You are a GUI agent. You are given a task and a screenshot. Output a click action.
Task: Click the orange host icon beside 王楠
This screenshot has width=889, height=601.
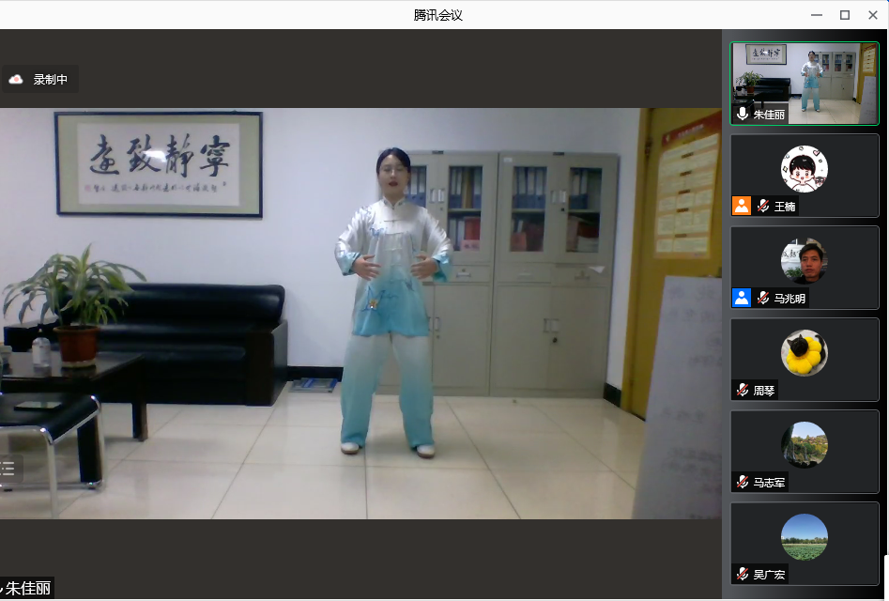[x=742, y=206]
